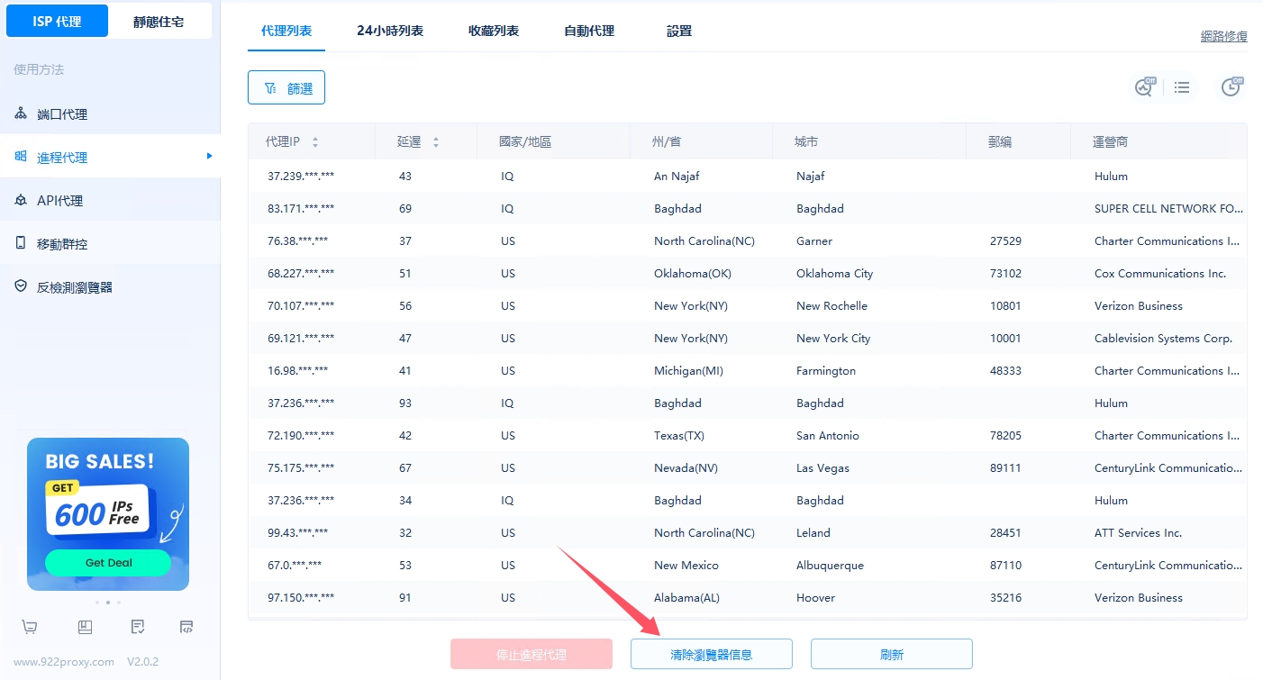Viewport: 1263px width, 680px height.
Task: Click the bookmark book icon in sidebar footer
Action: tap(85, 627)
